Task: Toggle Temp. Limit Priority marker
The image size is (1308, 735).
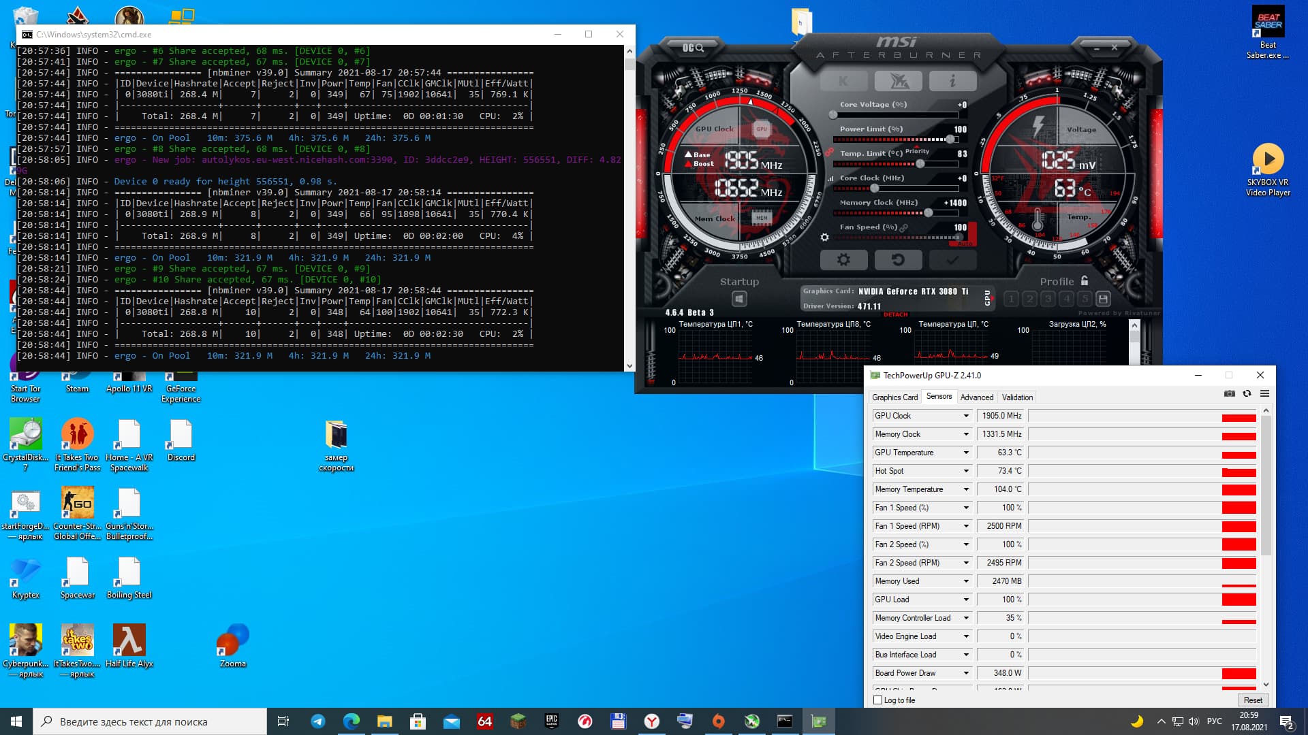Action: 917,151
